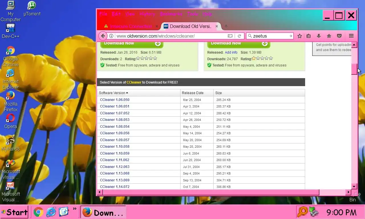365x219 pixels.
Task: Go to home page via house icon
Action: point(329,36)
